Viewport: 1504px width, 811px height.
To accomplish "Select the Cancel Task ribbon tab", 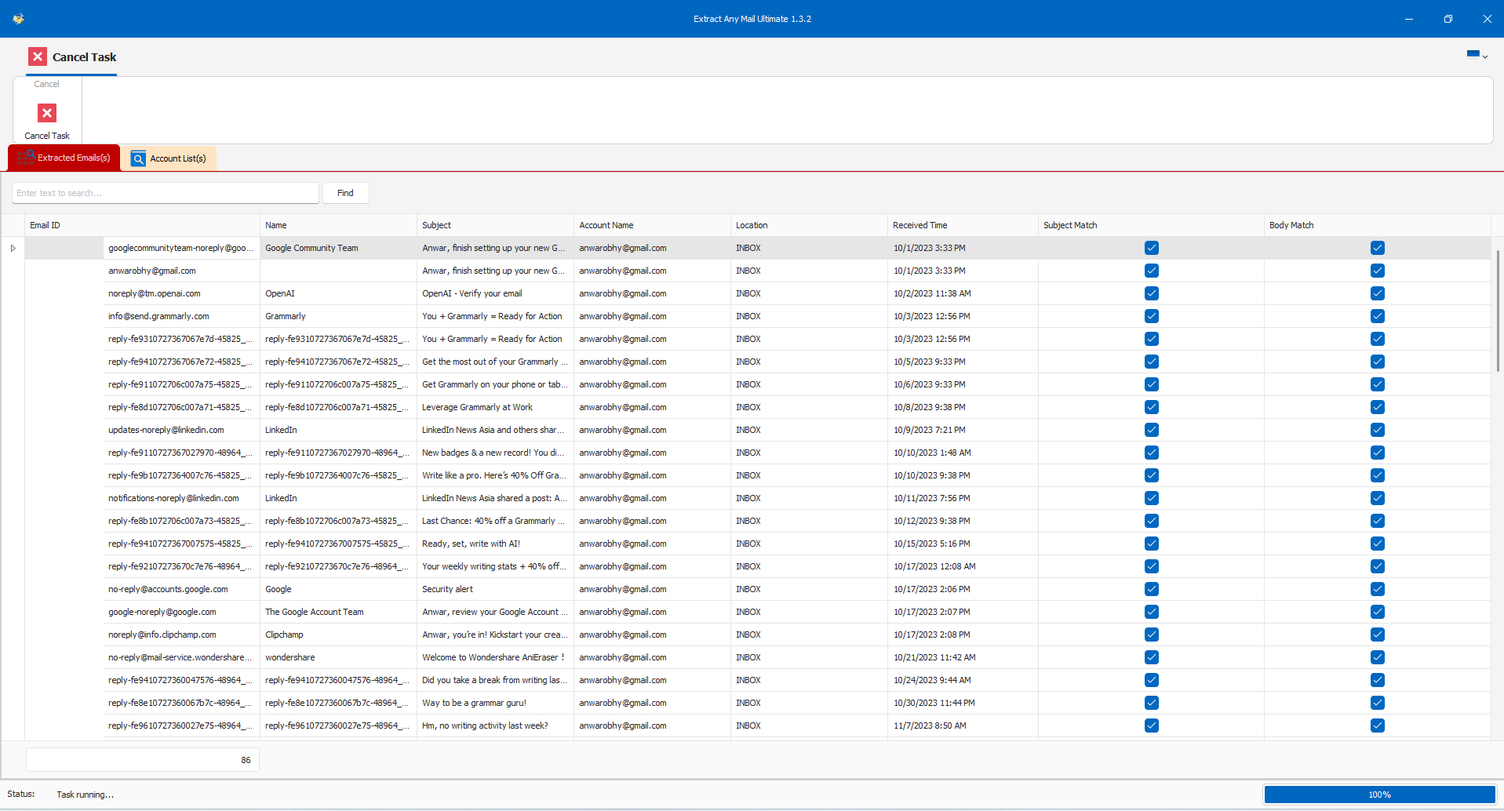I will [x=71, y=57].
